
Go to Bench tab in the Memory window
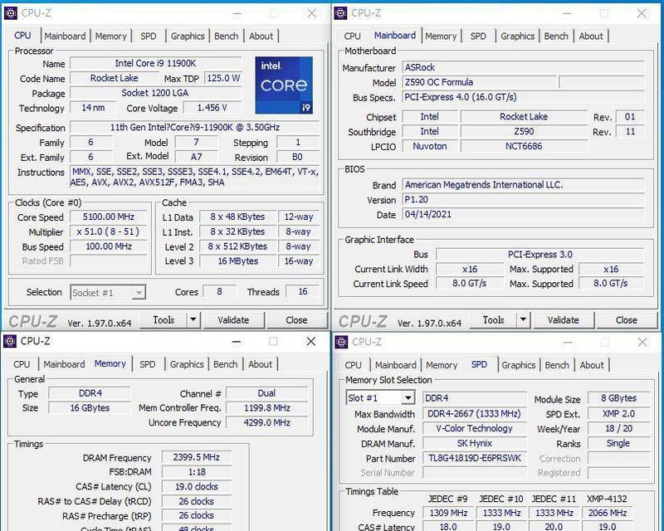[x=225, y=364]
